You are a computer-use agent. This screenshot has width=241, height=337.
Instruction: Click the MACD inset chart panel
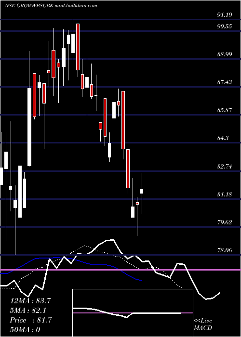coord(133,313)
